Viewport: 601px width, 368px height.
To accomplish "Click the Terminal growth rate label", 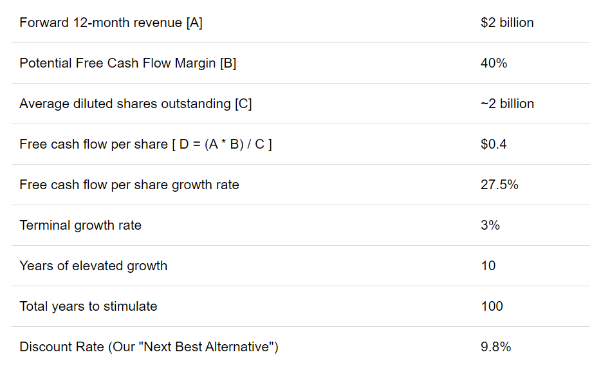I will click(80, 225).
